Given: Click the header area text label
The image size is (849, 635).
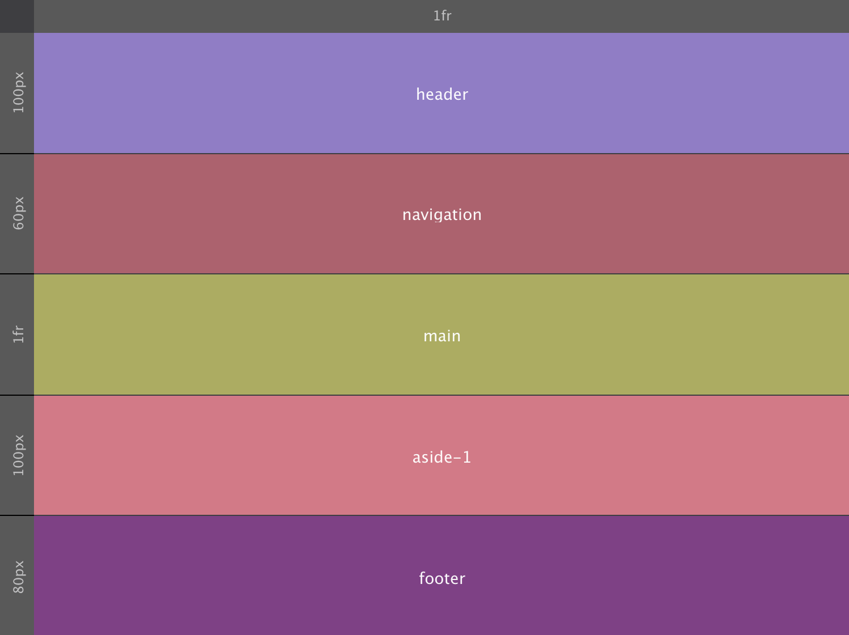Looking at the screenshot, I should [442, 94].
